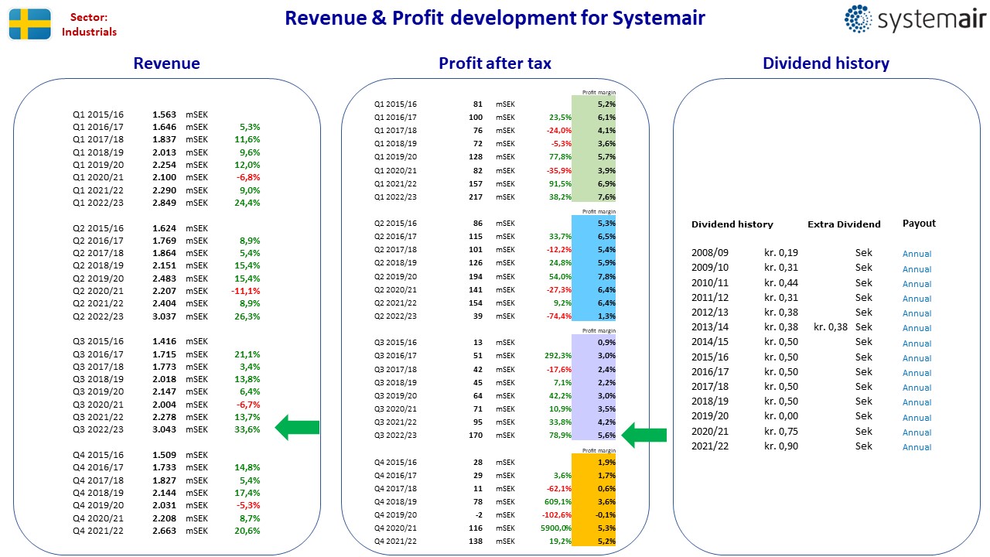Select revenue value 3.037 for Q2 2022/23
This screenshot has width=990, height=557.
coord(164,316)
